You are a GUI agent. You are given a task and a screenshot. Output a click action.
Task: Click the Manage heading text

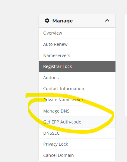(62, 21)
